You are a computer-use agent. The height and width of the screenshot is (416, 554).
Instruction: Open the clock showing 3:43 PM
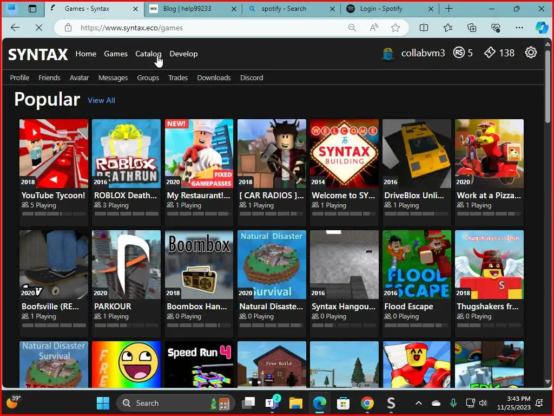(514, 403)
